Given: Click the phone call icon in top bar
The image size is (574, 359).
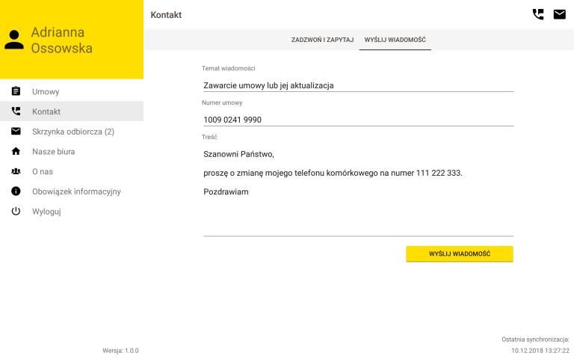Looking at the screenshot, I should [537, 14].
